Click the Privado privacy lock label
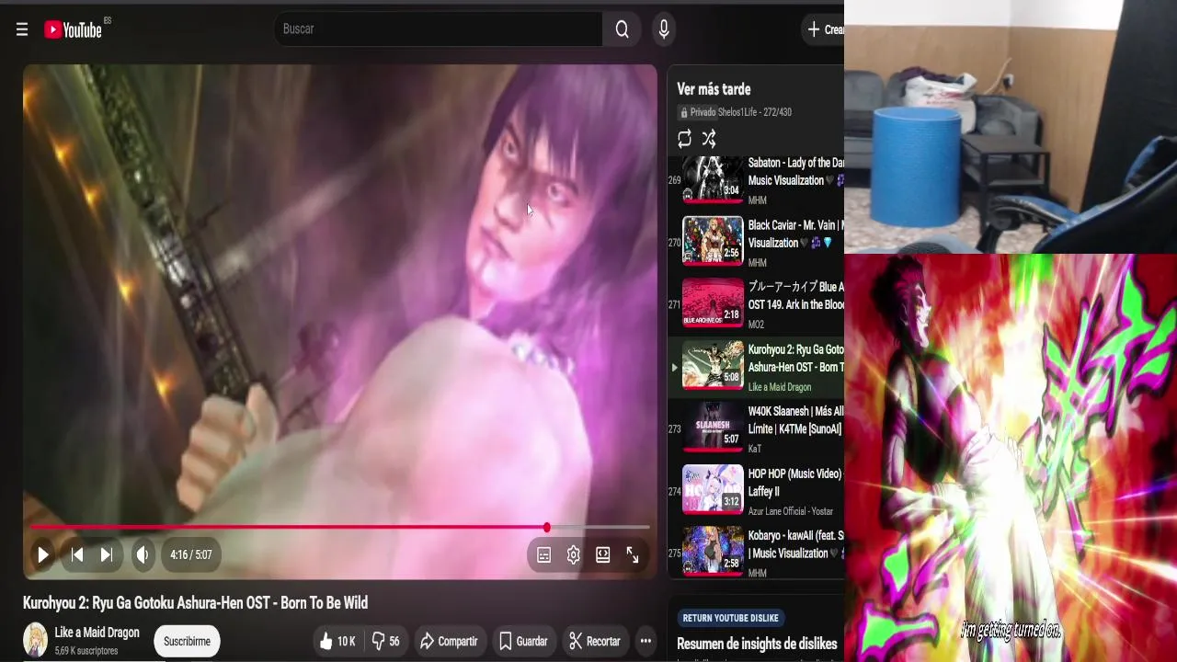Image resolution: width=1177 pixels, height=662 pixels. coord(697,112)
